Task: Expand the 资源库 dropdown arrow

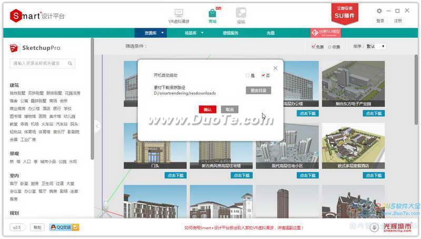Action: (163, 33)
